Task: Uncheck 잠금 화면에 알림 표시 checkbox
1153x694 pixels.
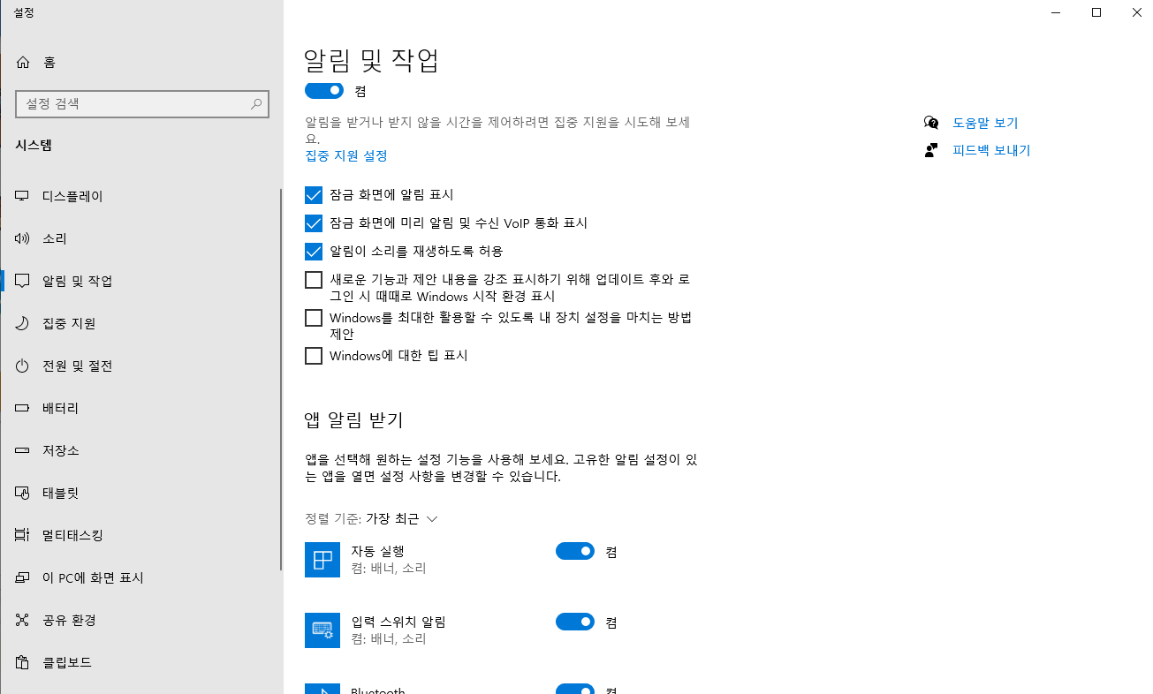Action: (x=314, y=195)
